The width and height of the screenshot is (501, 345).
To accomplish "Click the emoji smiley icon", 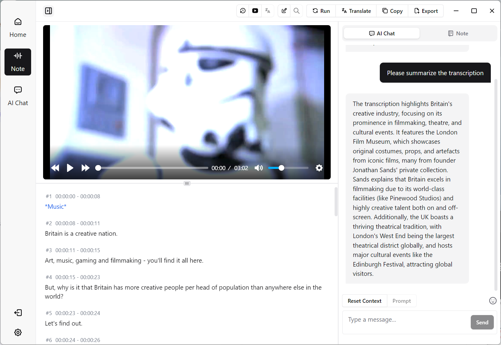I will pos(493,301).
